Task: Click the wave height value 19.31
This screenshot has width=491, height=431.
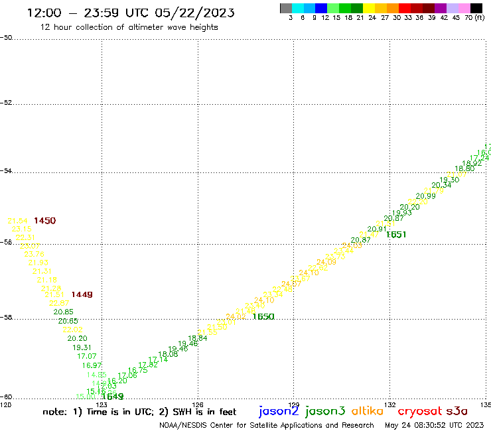Action: [x=82, y=347]
